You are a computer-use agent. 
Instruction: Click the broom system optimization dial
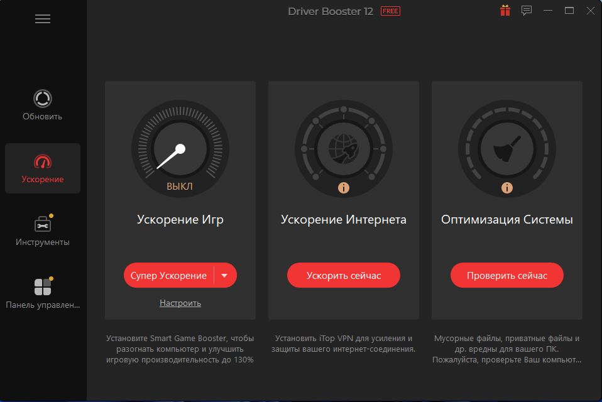(x=506, y=149)
